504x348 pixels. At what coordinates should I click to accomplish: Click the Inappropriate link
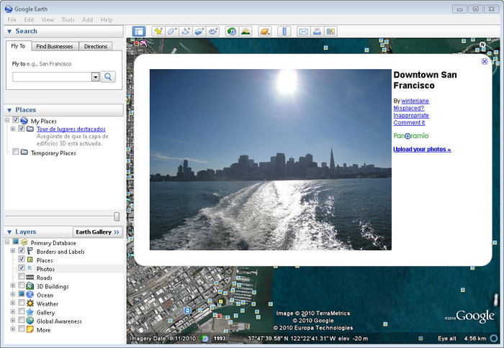click(411, 115)
